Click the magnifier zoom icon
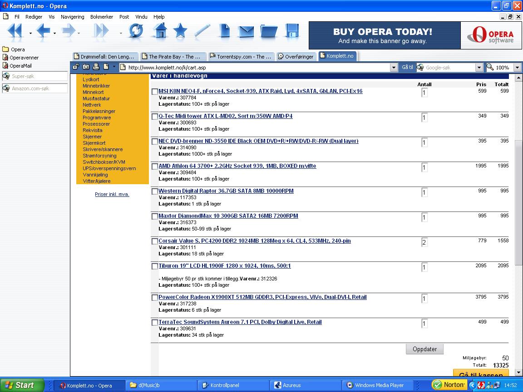The width and height of the screenshot is (523, 392). (490, 67)
